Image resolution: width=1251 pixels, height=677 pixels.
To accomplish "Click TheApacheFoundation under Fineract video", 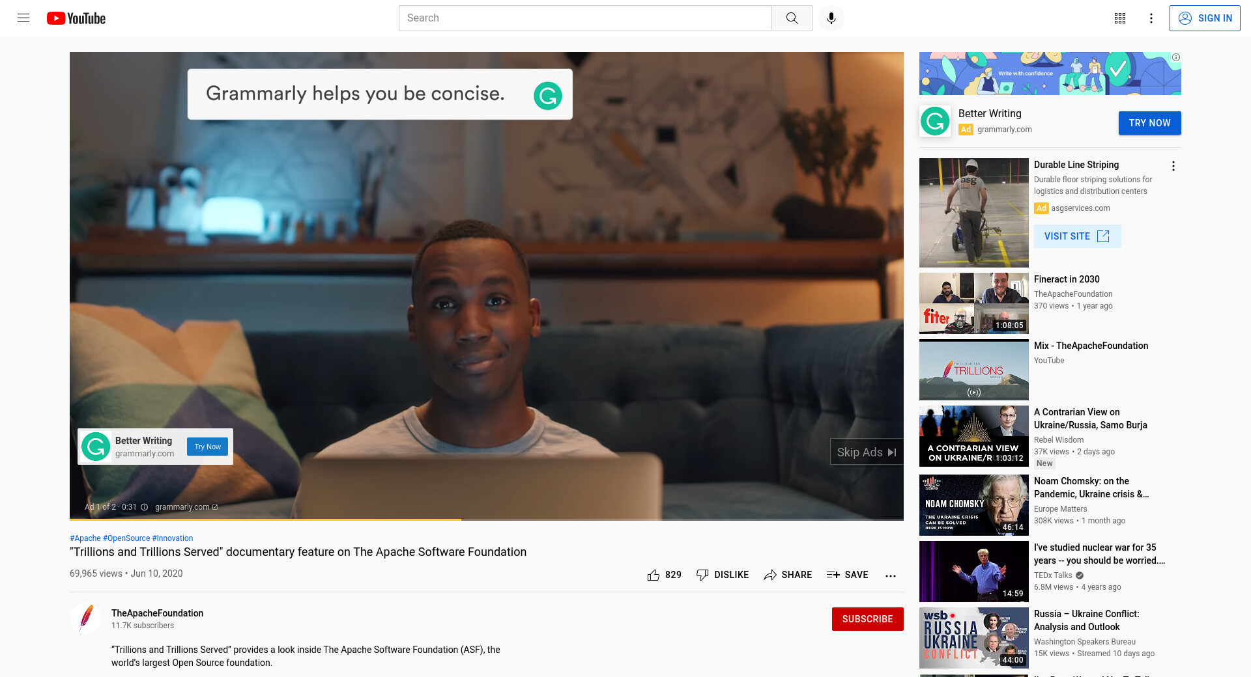I will (1073, 294).
